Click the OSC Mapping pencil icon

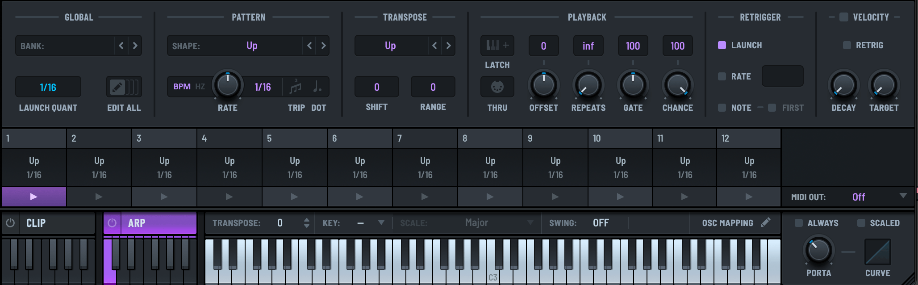[x=765, y=222]
